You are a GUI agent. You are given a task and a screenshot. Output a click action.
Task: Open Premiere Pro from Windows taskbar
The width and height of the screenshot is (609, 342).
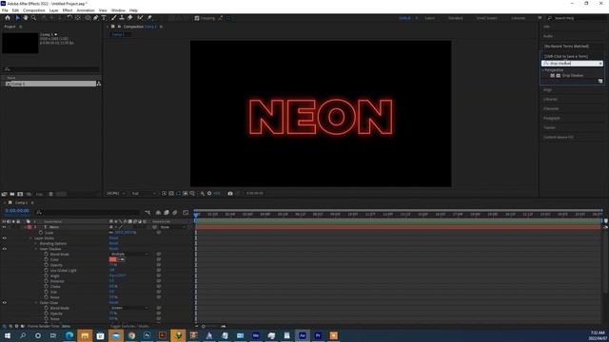pos(318,335)
